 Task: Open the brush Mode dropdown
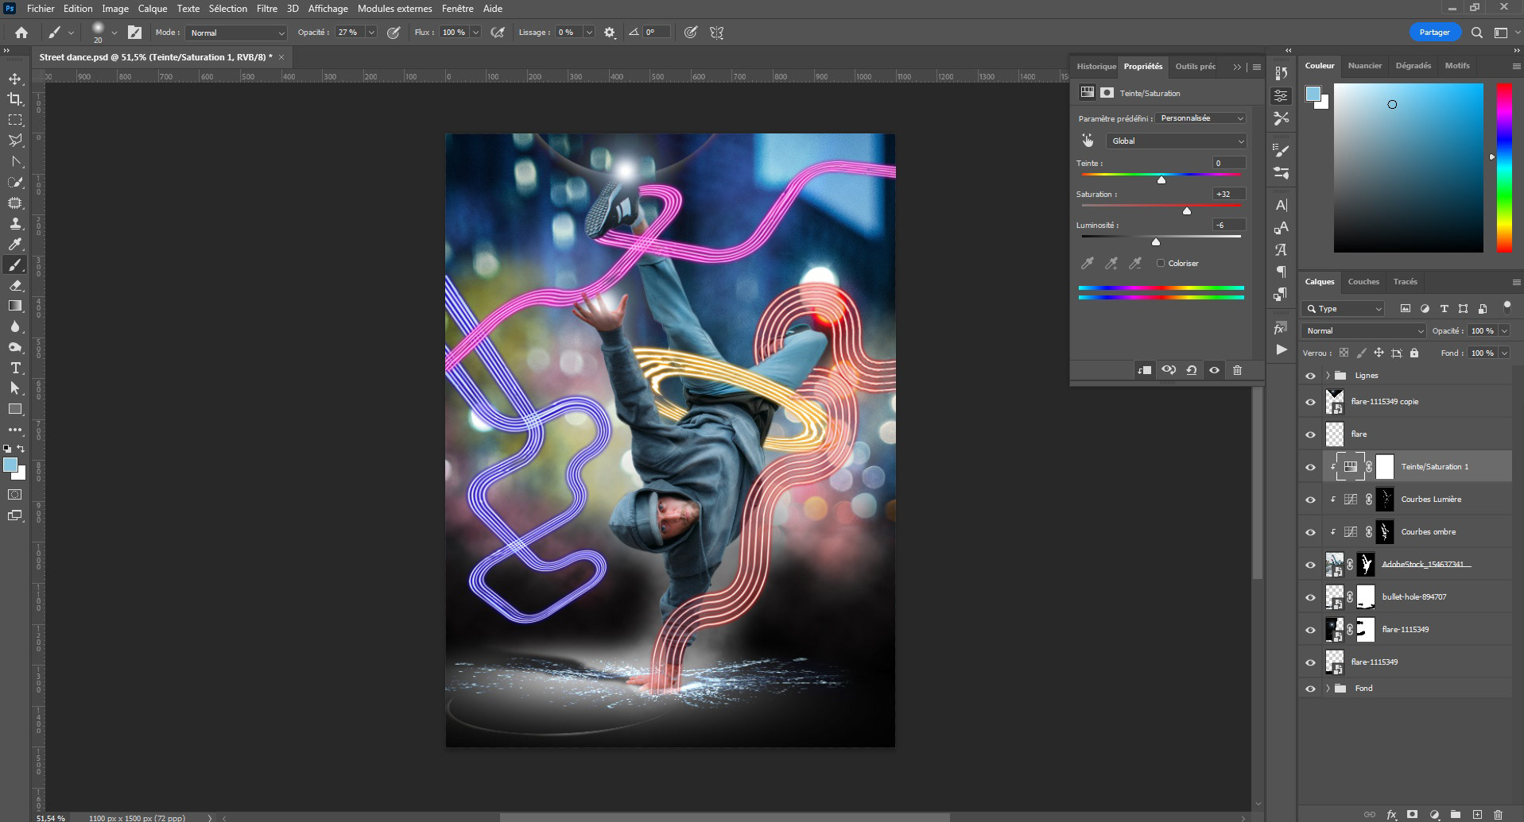click(236, 33)
